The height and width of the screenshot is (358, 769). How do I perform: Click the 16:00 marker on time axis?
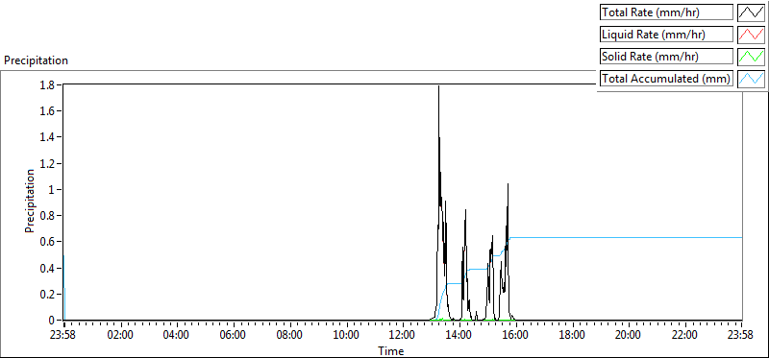point(516,335)
